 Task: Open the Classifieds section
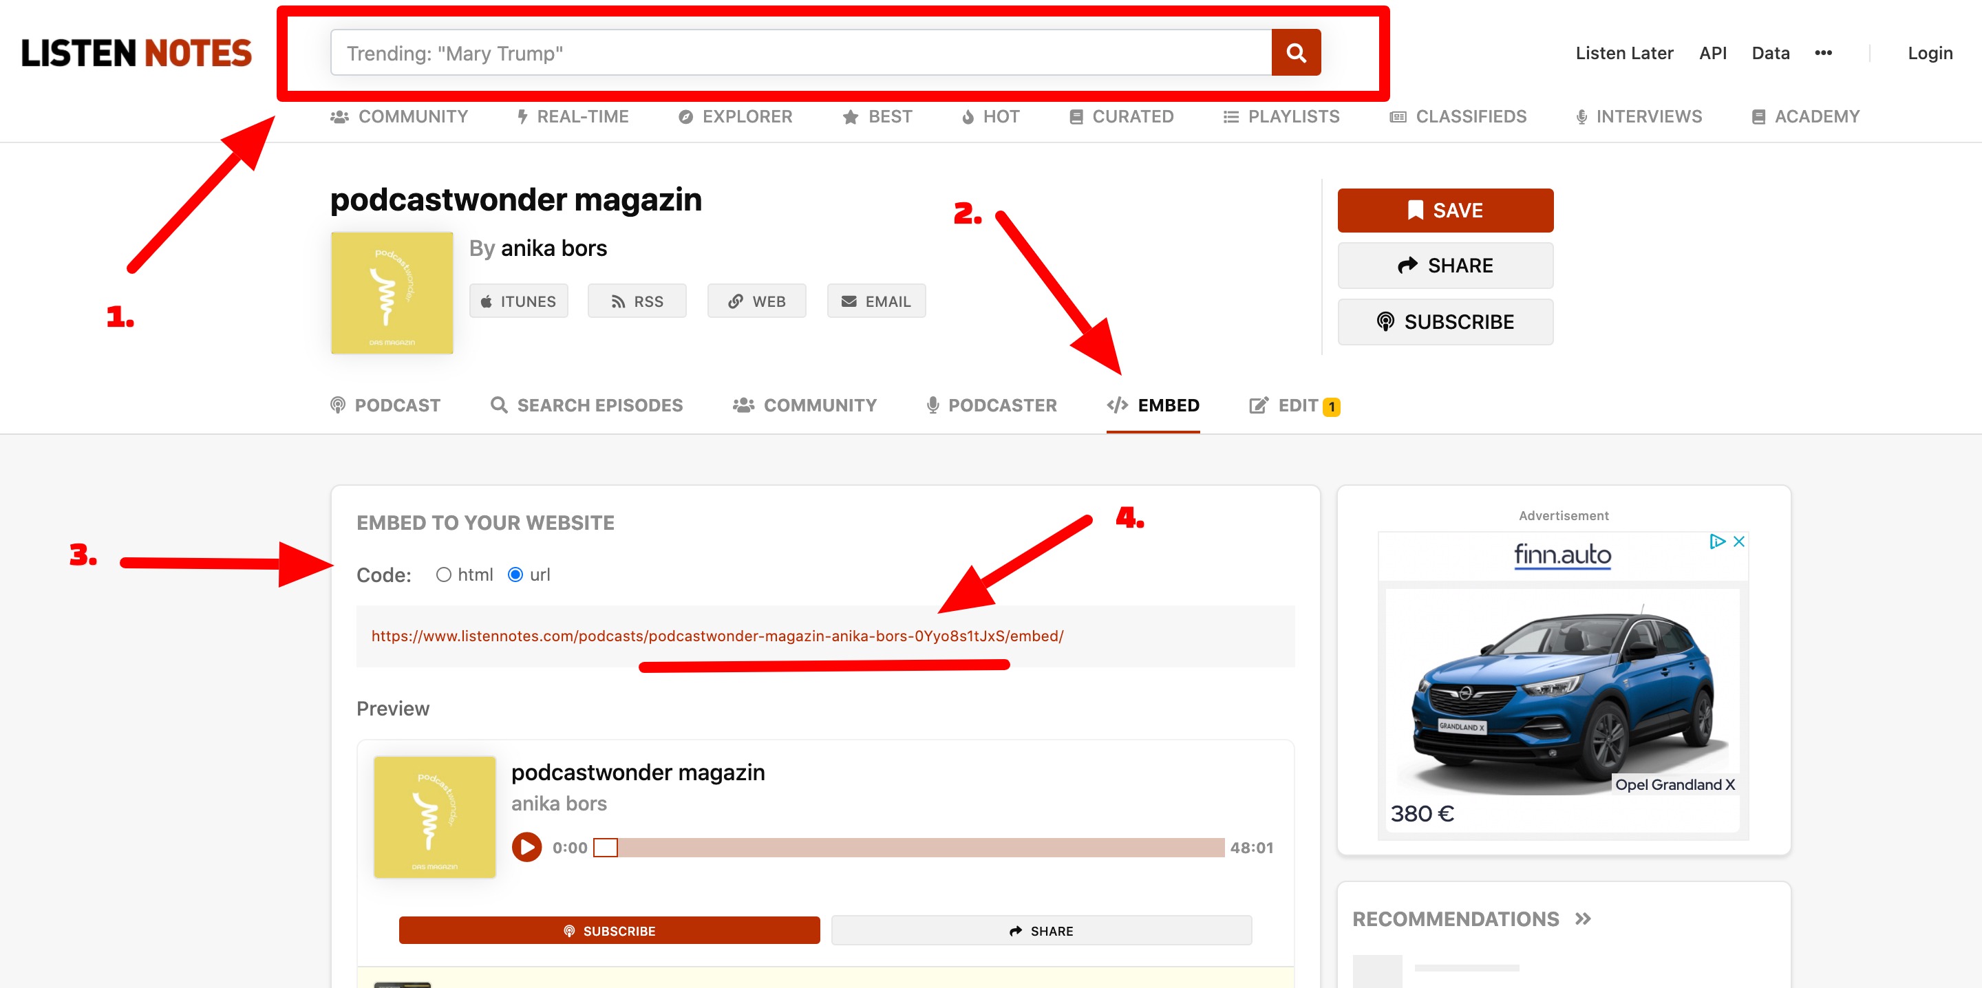tap(1458, 116)
